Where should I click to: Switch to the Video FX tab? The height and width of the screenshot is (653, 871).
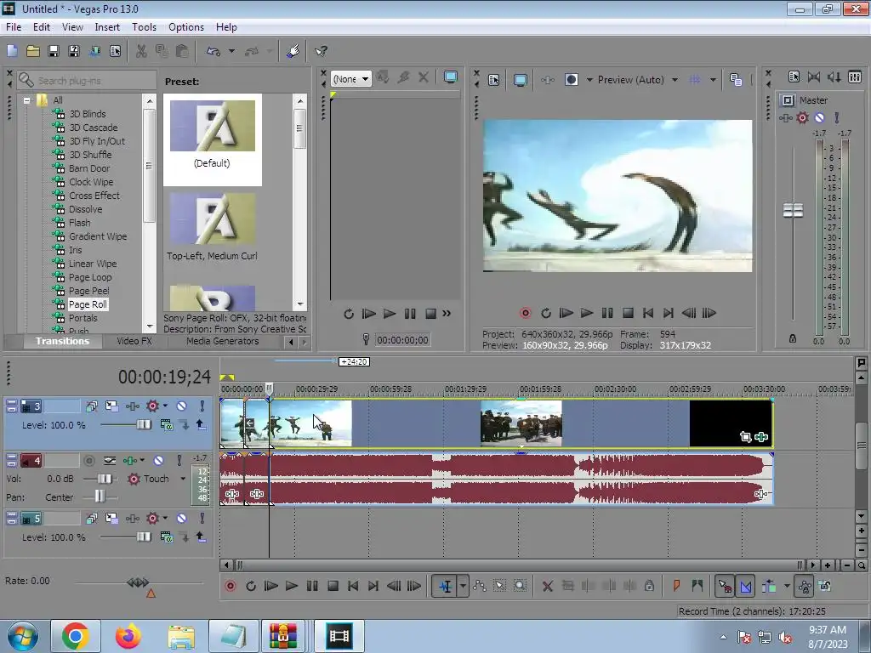(x=134, y=341)
